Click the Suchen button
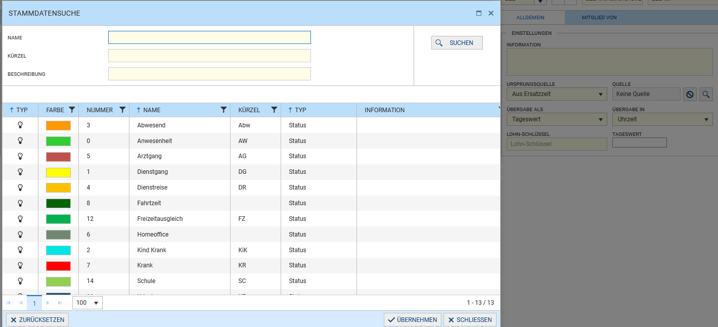 [x=457, y=43]
